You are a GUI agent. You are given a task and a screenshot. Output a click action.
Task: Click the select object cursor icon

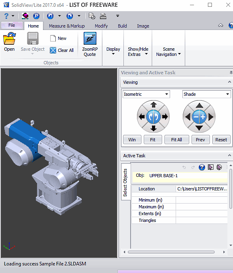point(211,167)
